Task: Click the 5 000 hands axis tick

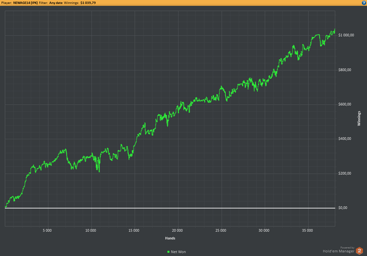Action: [47, 230]
